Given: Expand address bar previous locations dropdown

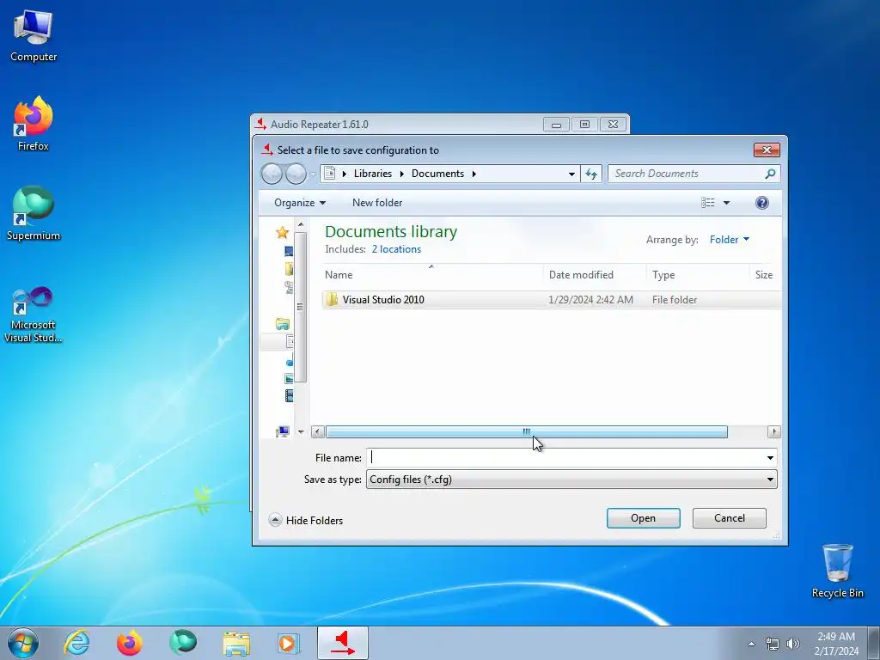Looking at the screenshot, I should point(571,174).
